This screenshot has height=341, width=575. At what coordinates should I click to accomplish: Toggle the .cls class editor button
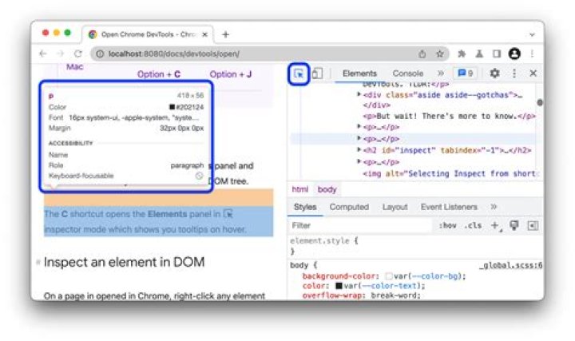(x=473, y=225)
